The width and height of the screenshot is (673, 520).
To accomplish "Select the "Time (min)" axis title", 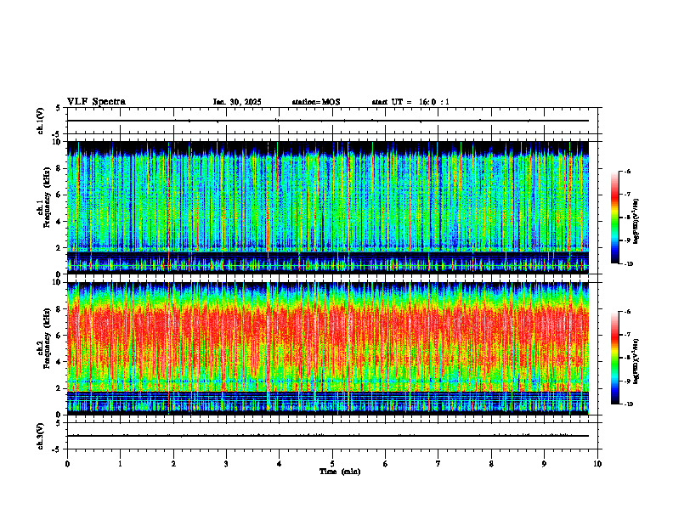I will coord(340,472).
